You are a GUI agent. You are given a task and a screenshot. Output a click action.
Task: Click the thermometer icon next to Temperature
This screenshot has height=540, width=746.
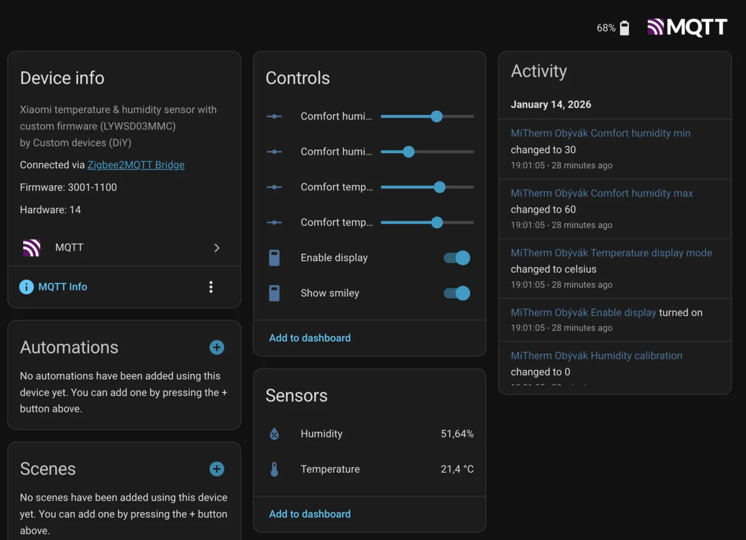pyautogui.click(x=274, y=469)
